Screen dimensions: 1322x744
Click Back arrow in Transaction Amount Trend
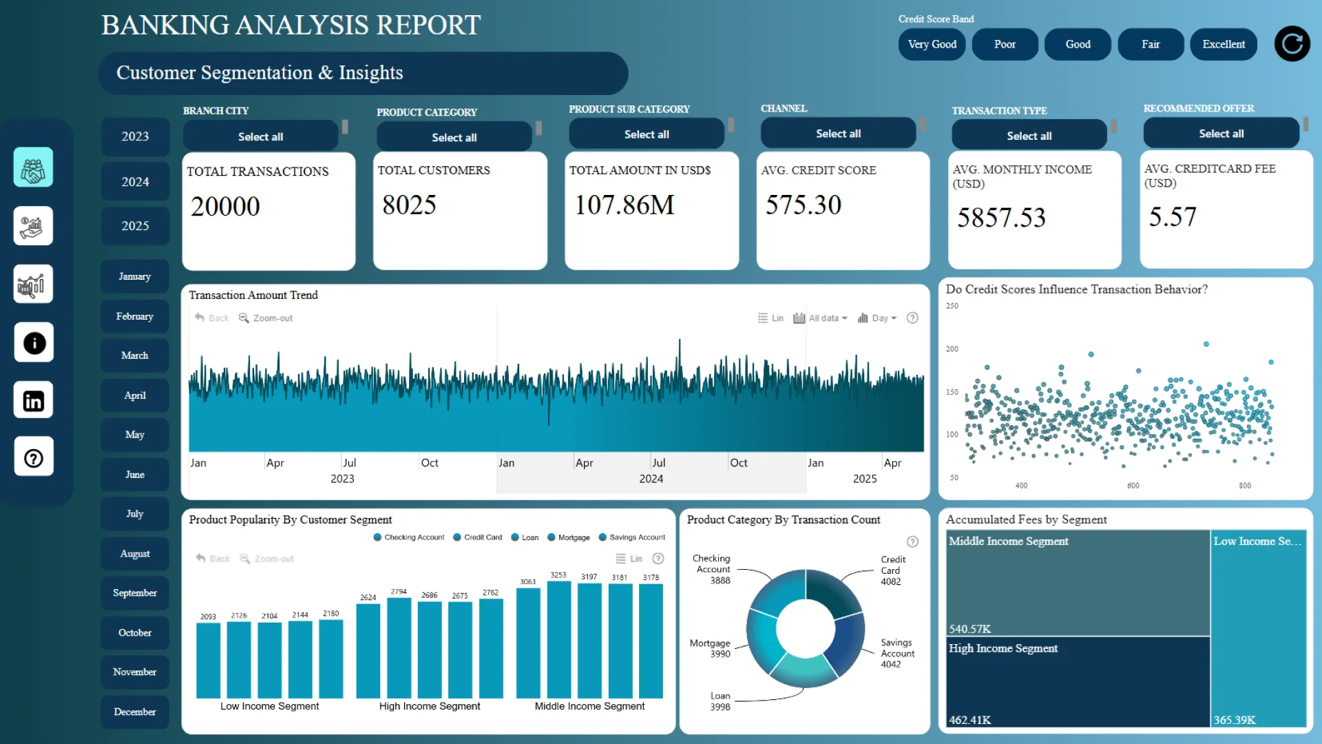pos(211,318)
